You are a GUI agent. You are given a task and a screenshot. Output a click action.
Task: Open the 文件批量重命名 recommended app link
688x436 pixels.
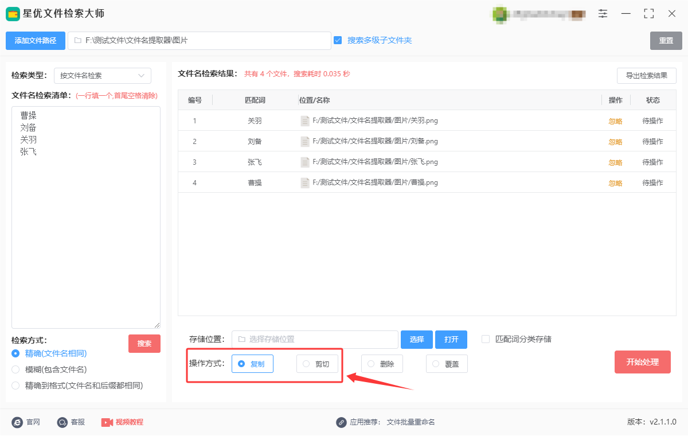click(411, 422)
